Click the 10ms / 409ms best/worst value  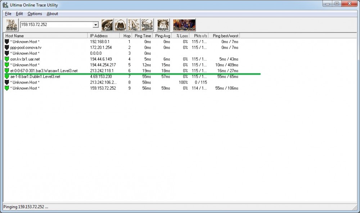(x=226, y=65)
